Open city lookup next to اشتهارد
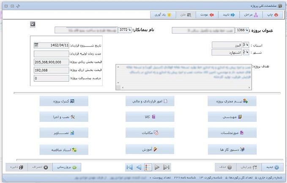287x183 pixels. pos(247,52)
